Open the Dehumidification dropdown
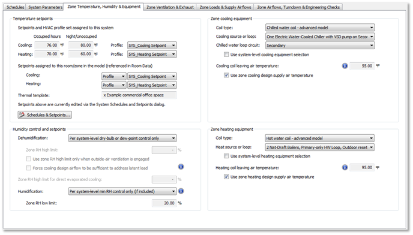This screenshot has width=413, height=235. coord(122,138)
